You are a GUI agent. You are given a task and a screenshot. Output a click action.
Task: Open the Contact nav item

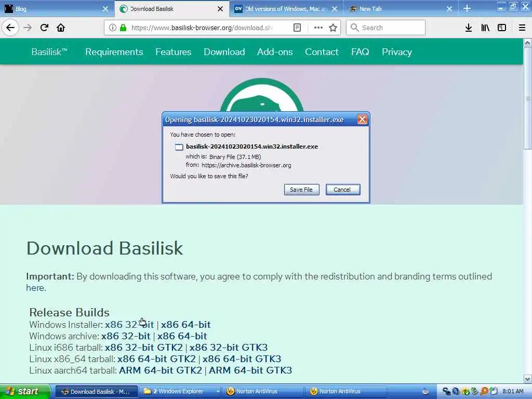[x=322, y=52]
